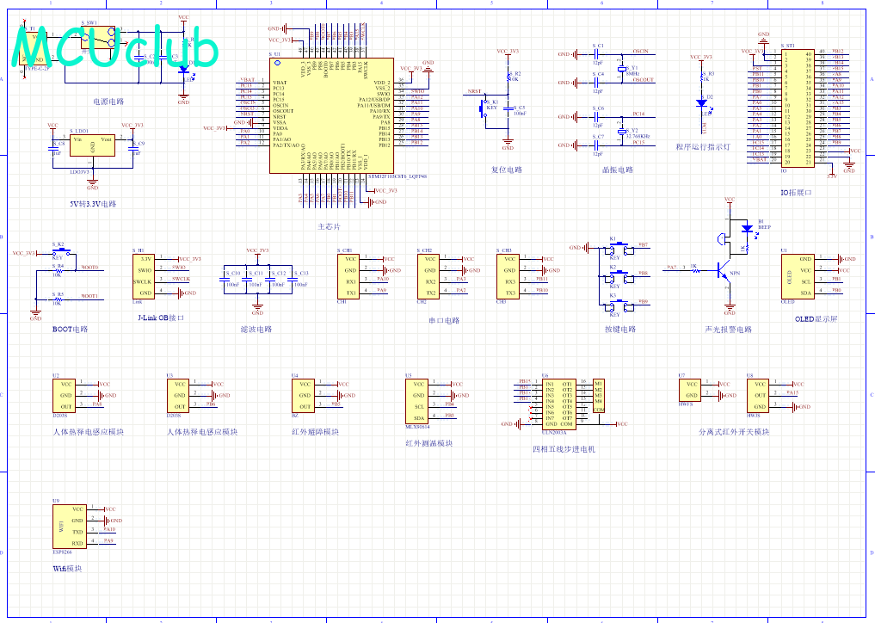This screenshot has width=875, height=623.
Task: Select capacitor S_C8 beside the LDO input
Action: 53,149
